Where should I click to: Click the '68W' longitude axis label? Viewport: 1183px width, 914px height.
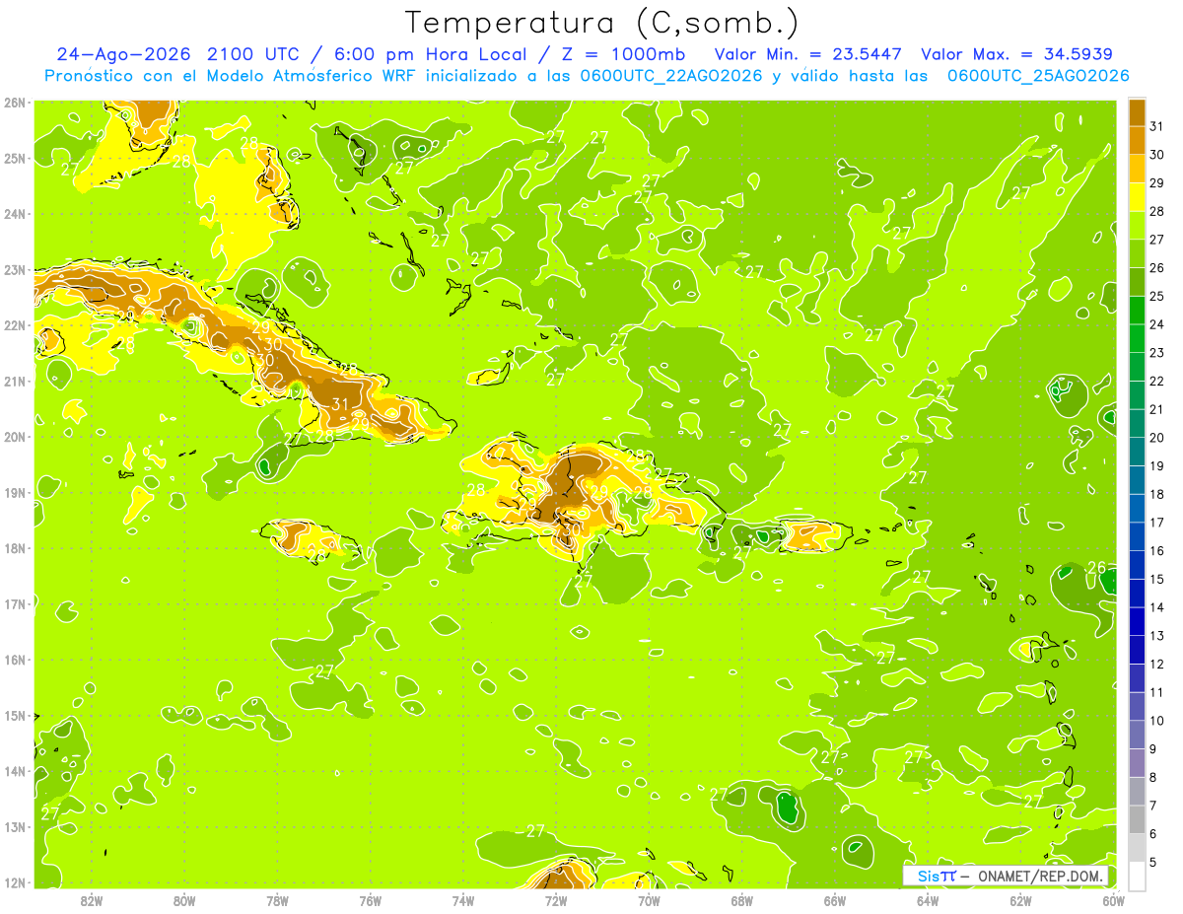click(x=742, y=900)
